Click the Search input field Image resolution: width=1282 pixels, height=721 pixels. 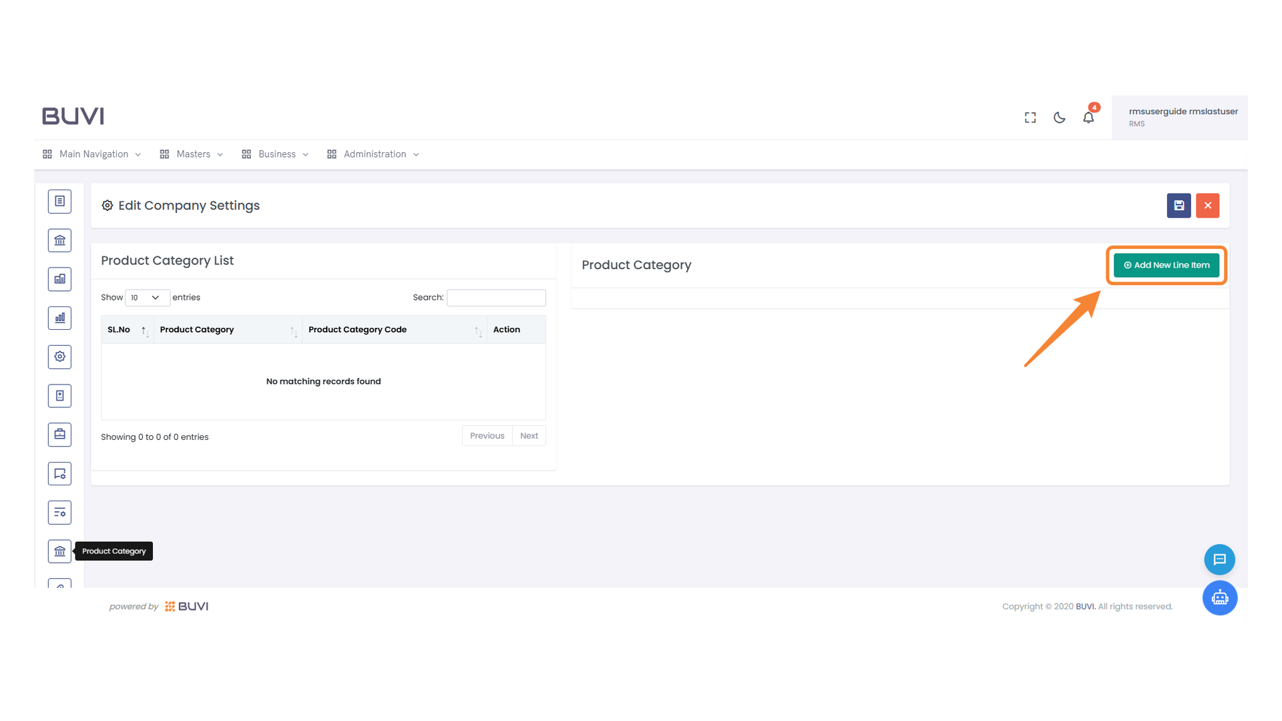point(495,298)
